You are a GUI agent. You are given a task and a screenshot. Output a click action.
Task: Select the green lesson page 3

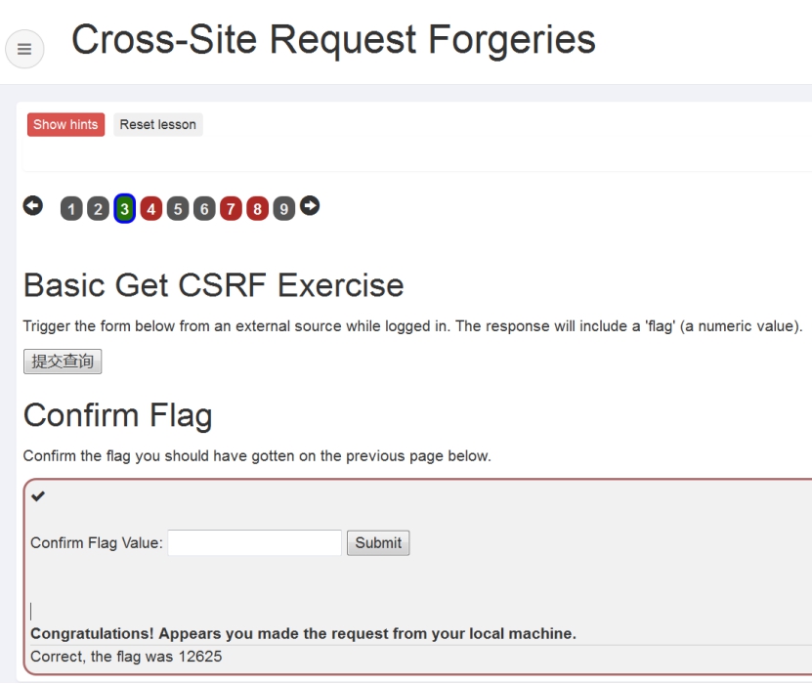(125, 209)
